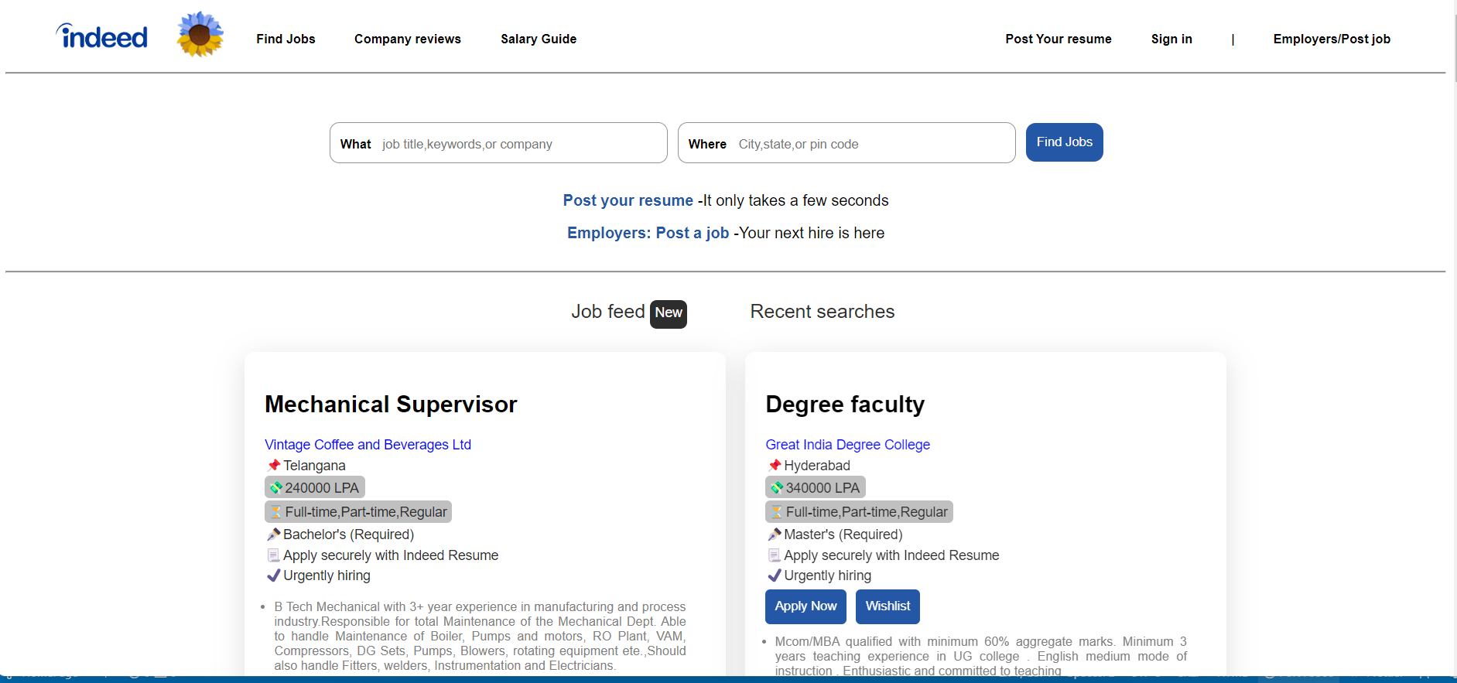This screenshot has width=1457, height=683.
Task: Focus the Where city input field
Action: [846, 143]
